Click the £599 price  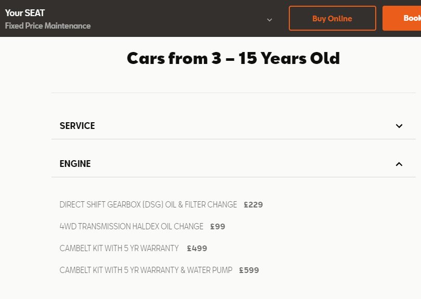(x=249, y=270)
